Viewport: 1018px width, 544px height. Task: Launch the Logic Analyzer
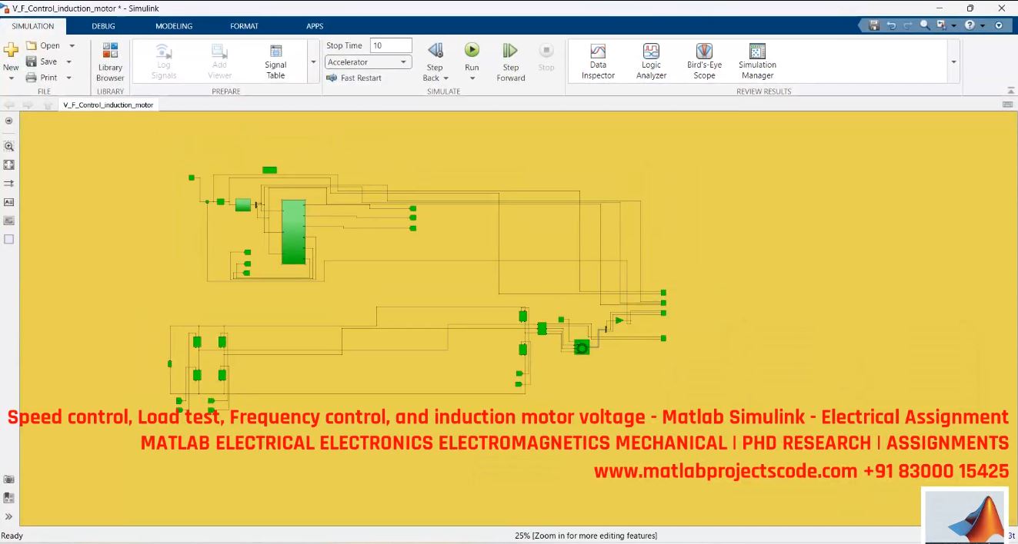tap(651, 61)
